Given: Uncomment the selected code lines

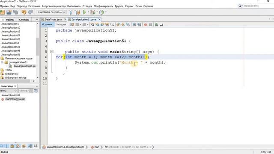Looking at the screenshot, I should 161,25.
